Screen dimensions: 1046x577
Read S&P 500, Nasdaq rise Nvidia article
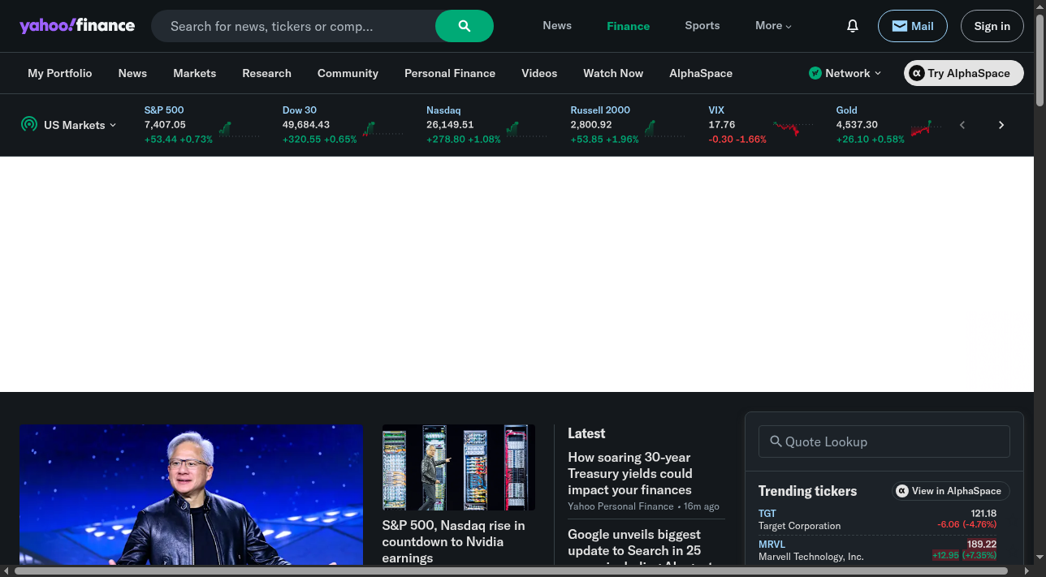point(454,541)
